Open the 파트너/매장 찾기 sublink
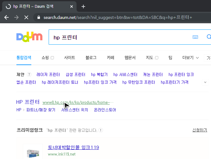Screen dimensions: 211x159 pyautogui.click(x=41, y=110)
